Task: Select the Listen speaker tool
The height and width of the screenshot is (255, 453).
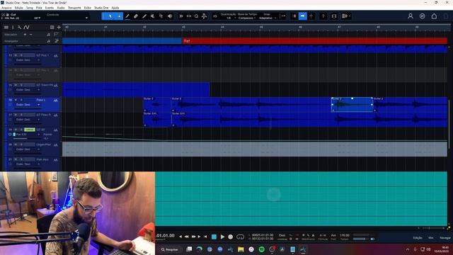Action: point(170,16)
